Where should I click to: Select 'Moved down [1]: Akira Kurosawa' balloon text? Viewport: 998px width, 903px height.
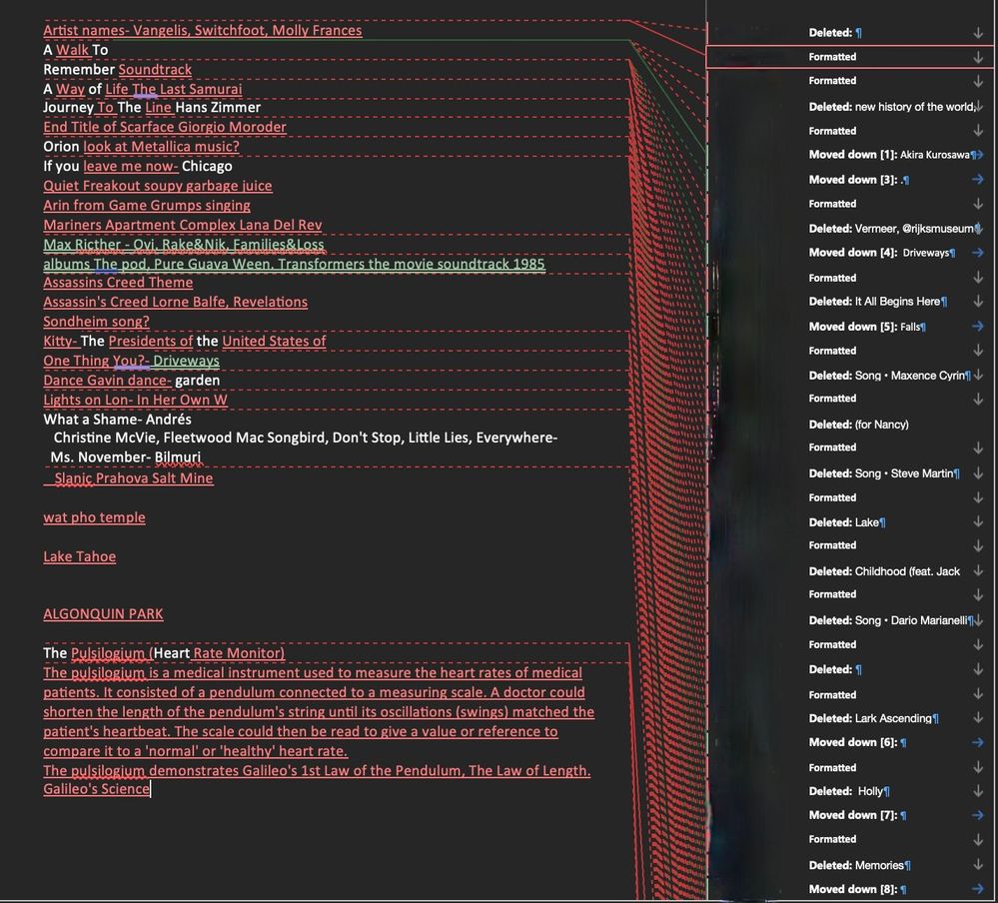tap(890, 155)
